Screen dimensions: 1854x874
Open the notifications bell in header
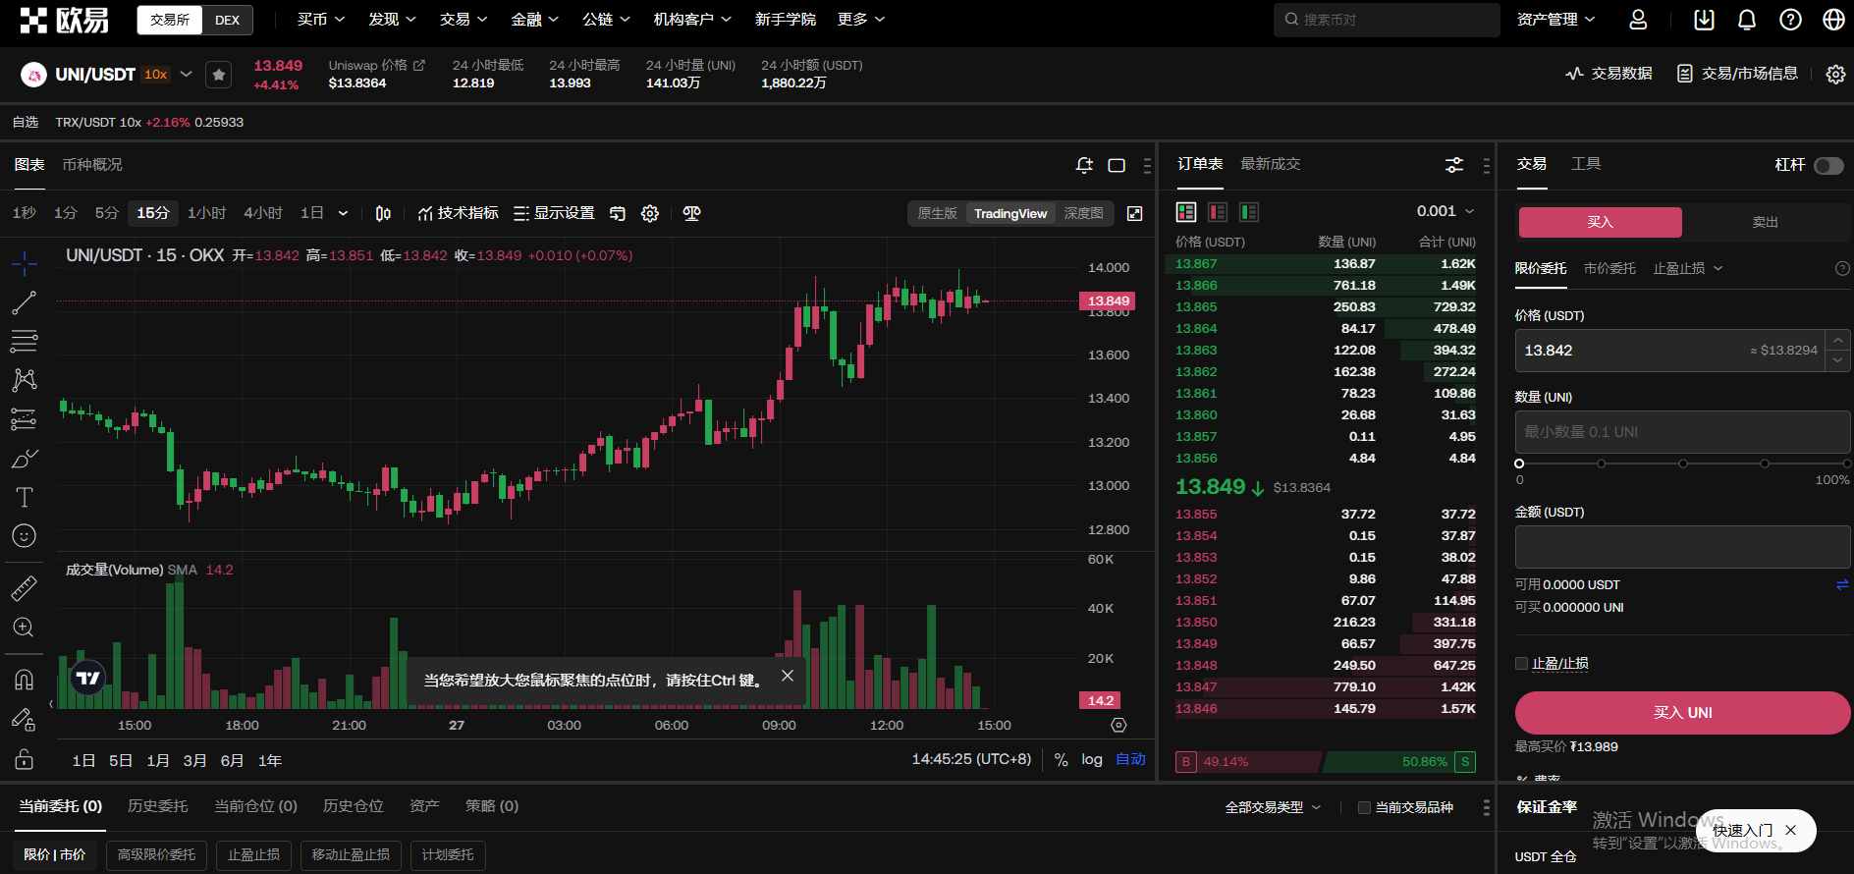point(1747,20)
